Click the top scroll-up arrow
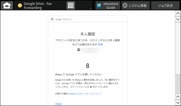181x106 pixels. (x=178, y=13)
